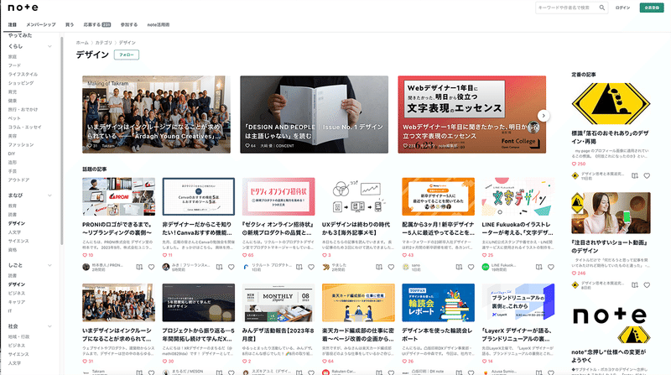The width and height of the screenshot is (671, 375).
Task: Save the UX design era article
Action: tap(379, 267)
